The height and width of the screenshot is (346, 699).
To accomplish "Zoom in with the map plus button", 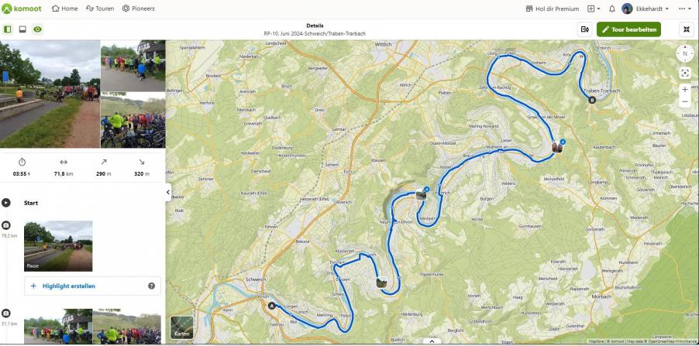I will (685, 90).
